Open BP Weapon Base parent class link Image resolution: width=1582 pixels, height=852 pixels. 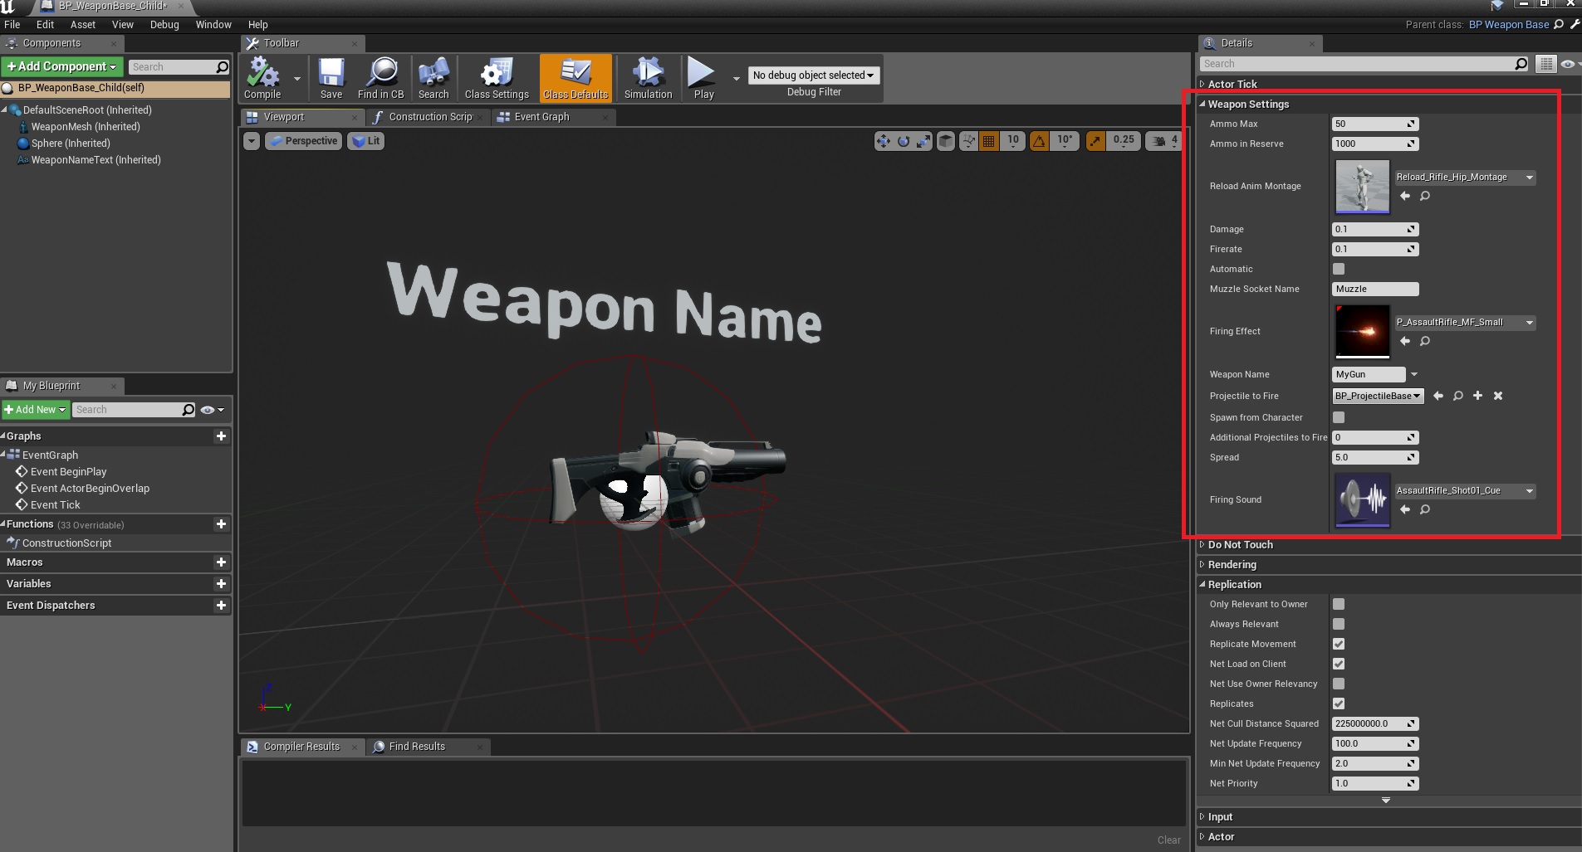pyautogui.click(x=1508, y=25)
